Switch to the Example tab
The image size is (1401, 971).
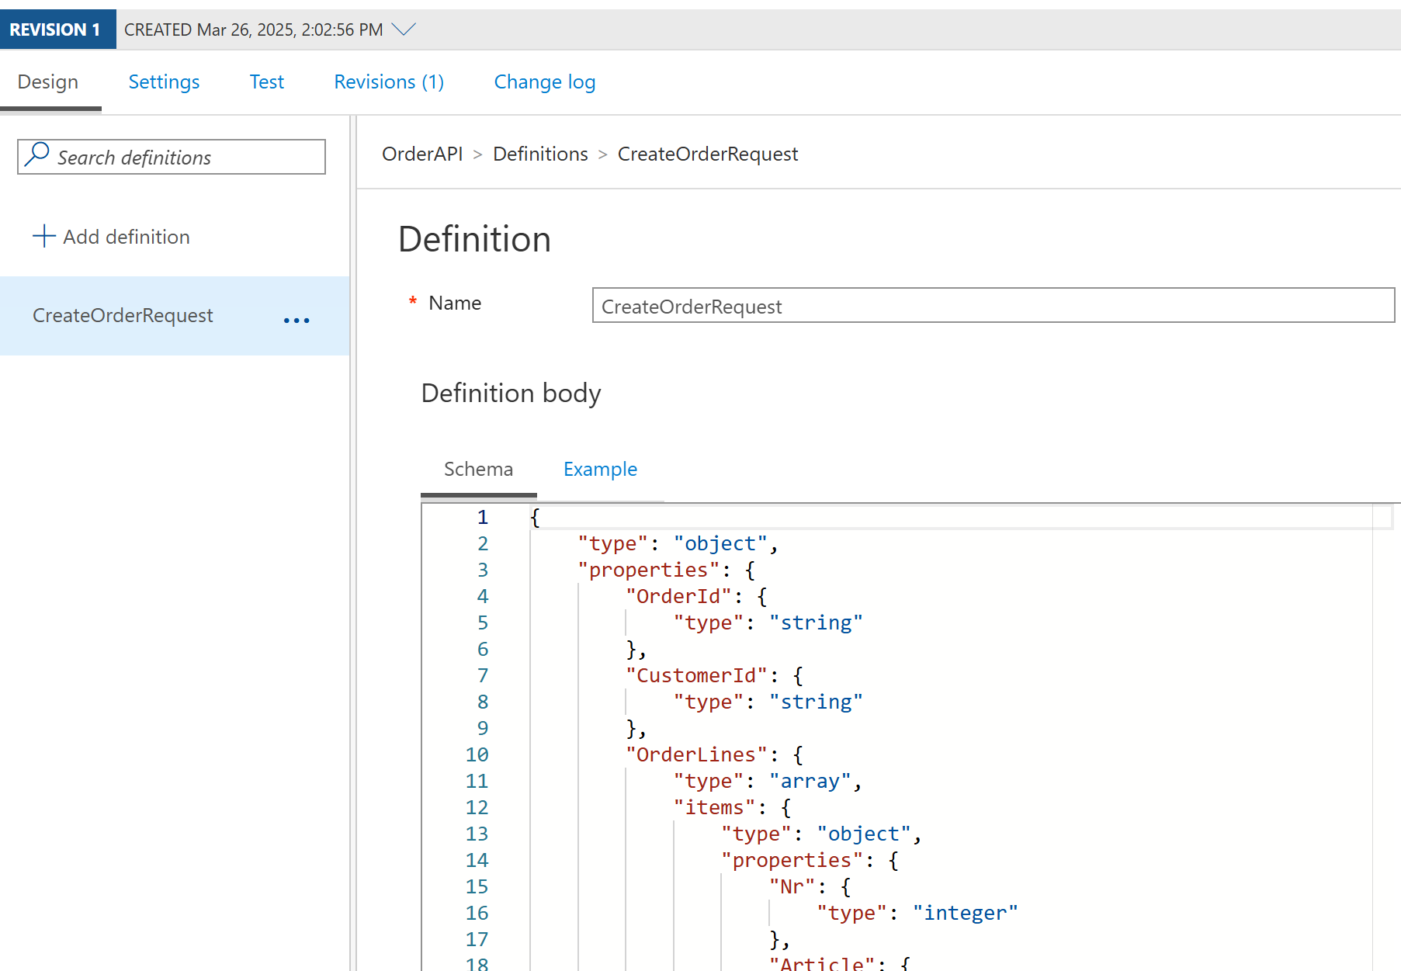tap(600, 470)
